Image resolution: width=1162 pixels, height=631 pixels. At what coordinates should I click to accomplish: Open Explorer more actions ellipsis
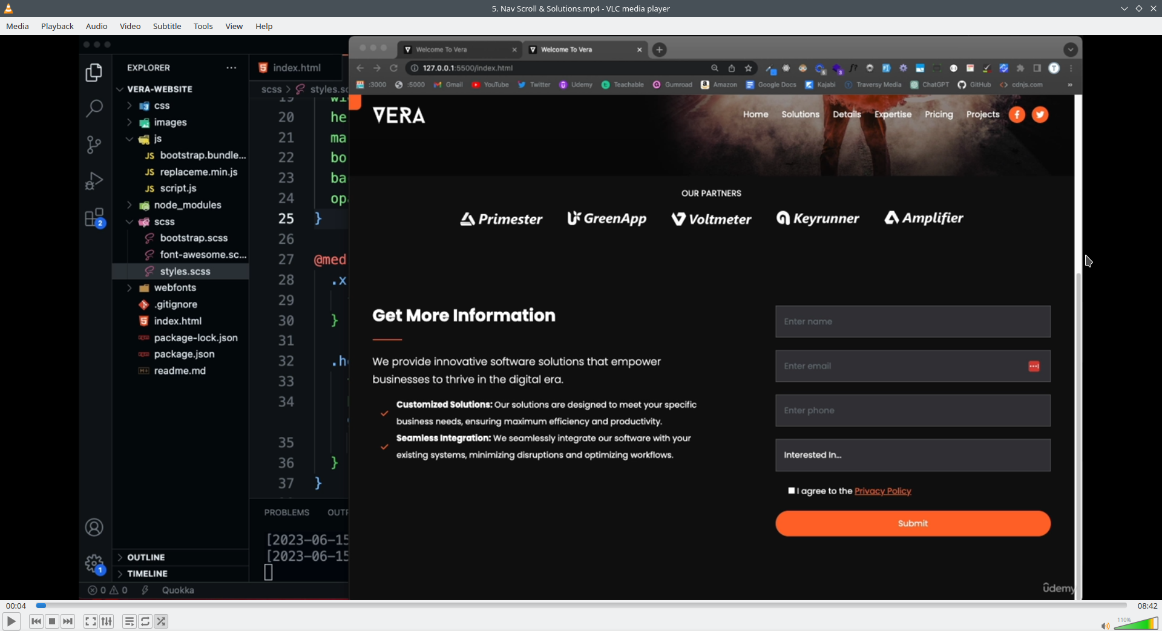pyautogui.click(x=231, y=68)
